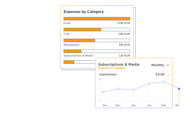Select the Des data point on chart

point(133,90)
